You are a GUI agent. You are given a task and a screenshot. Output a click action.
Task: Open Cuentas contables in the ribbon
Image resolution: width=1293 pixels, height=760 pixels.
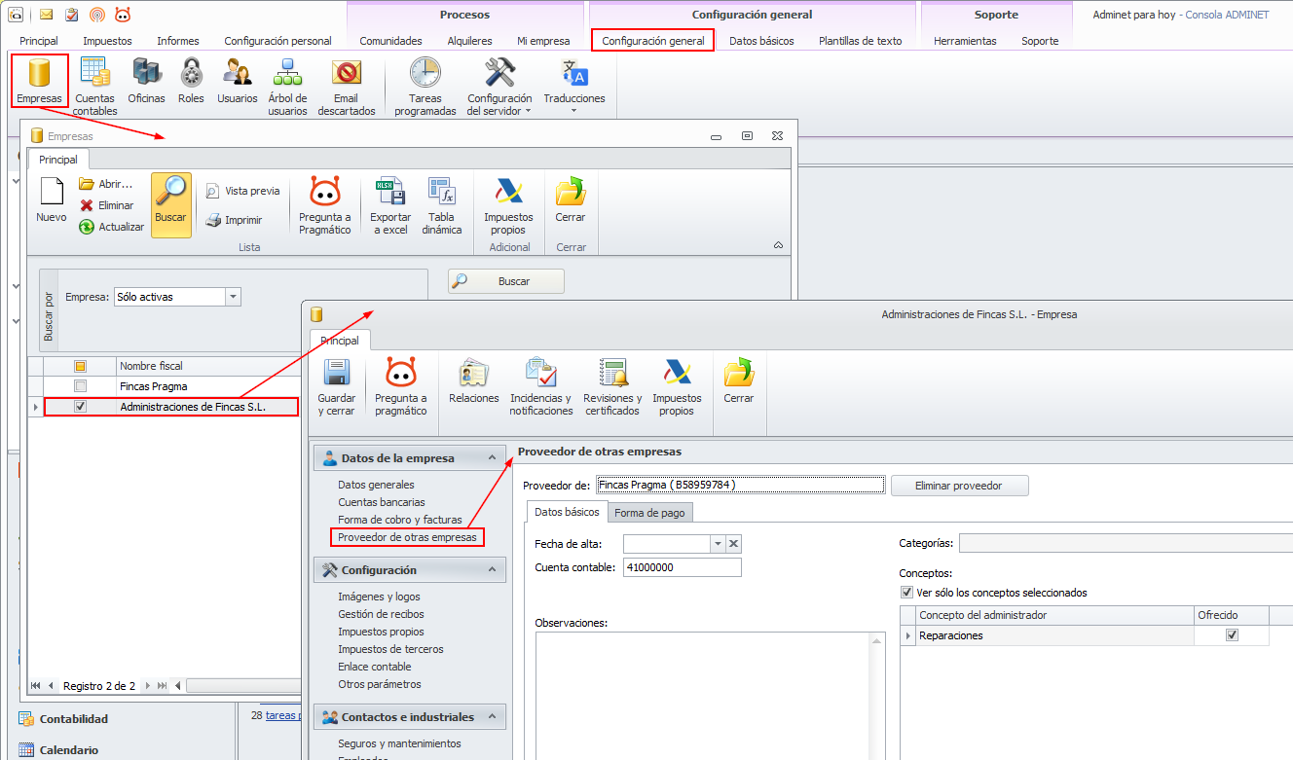[94, 86]
